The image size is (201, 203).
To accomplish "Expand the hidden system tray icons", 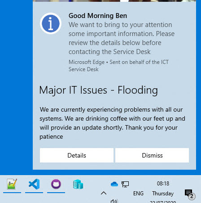I will (x=104, y=193).
